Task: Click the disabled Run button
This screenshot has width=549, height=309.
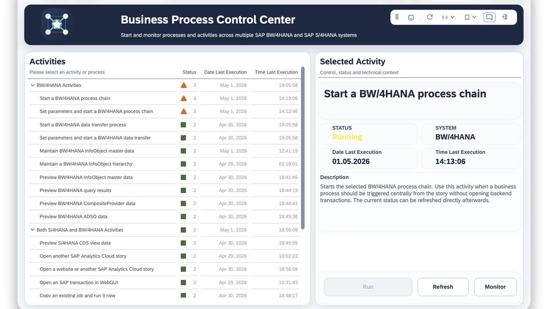Action: coord(368,287)
